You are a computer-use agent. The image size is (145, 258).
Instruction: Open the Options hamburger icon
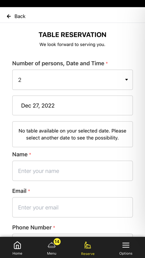(x=126, y=245)
